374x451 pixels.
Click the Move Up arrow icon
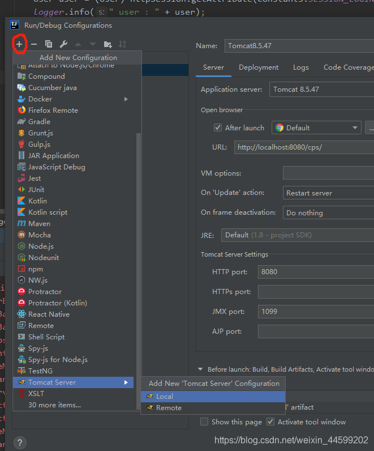tap(78, 44)
